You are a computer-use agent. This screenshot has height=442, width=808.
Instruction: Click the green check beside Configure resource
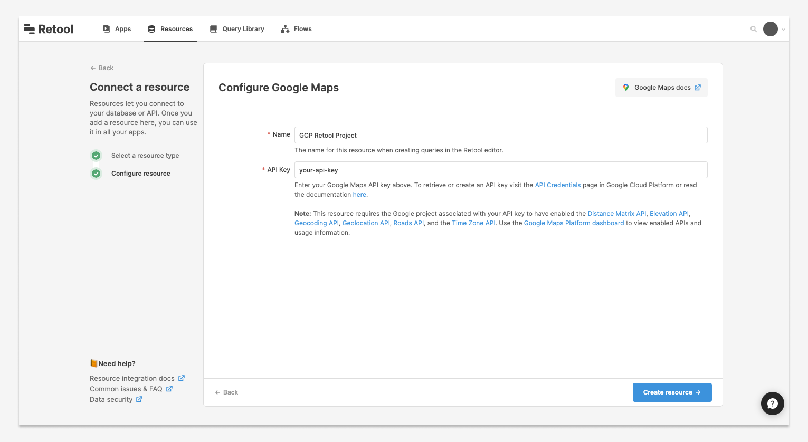(96, 174)
